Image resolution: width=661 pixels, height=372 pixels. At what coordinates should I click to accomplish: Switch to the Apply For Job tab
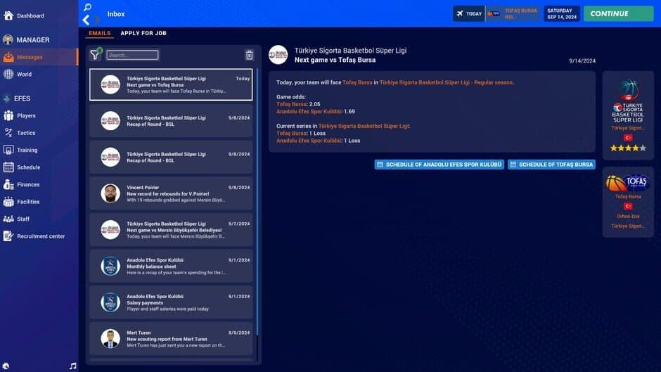[x=143, y=33]
